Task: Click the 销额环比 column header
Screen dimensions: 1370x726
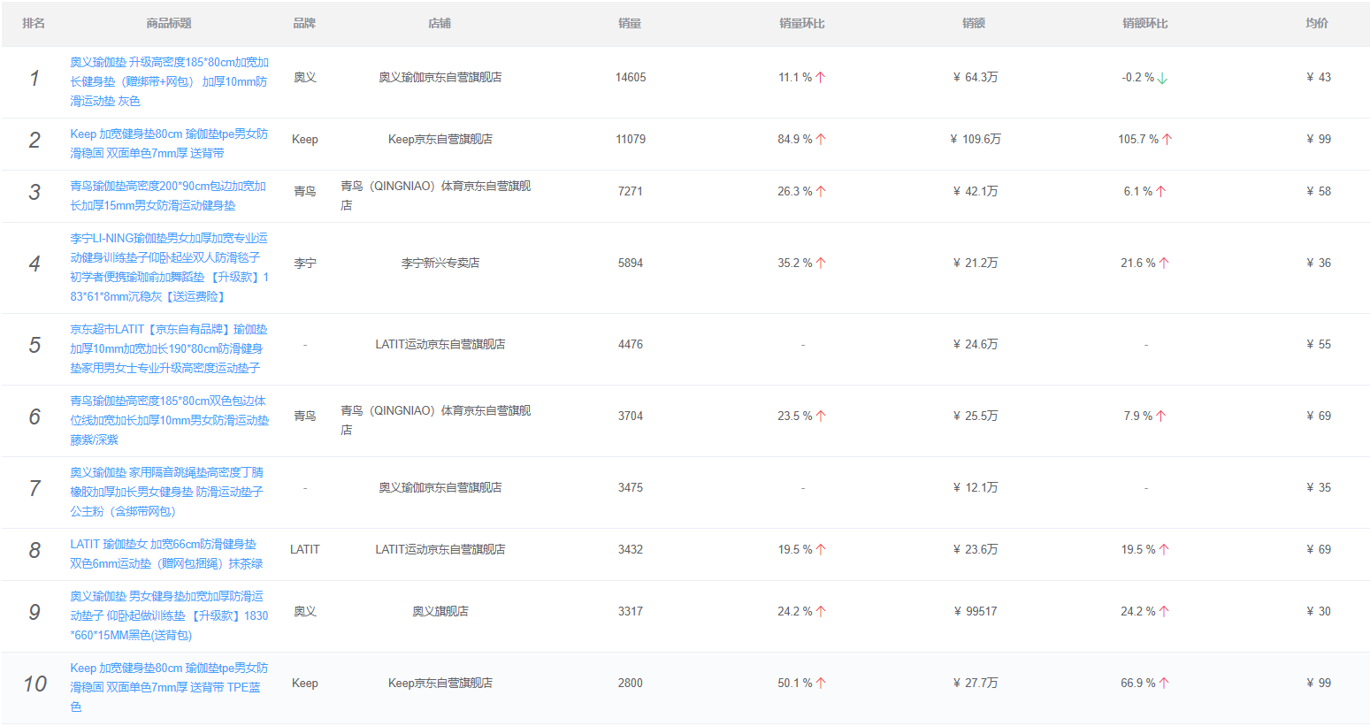Action: coord(1145,23)
